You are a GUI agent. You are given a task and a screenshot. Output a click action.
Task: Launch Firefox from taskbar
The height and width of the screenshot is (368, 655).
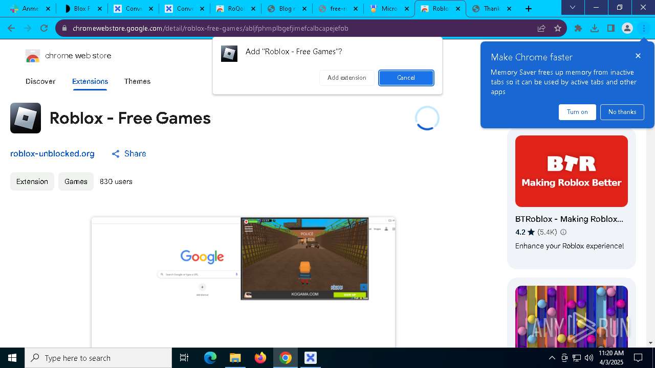260,358
